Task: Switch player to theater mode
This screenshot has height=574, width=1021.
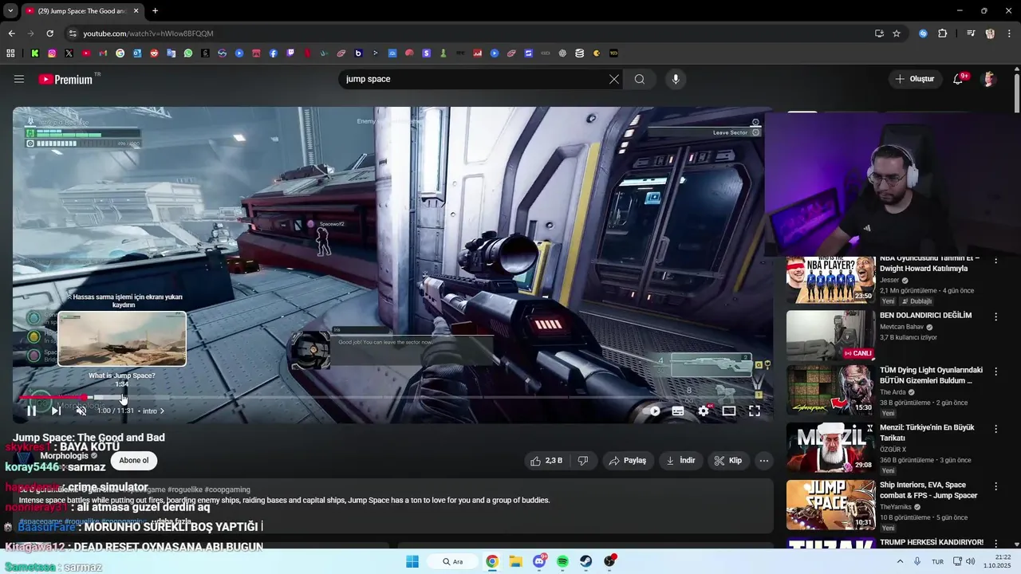Action: click(729, 411)
